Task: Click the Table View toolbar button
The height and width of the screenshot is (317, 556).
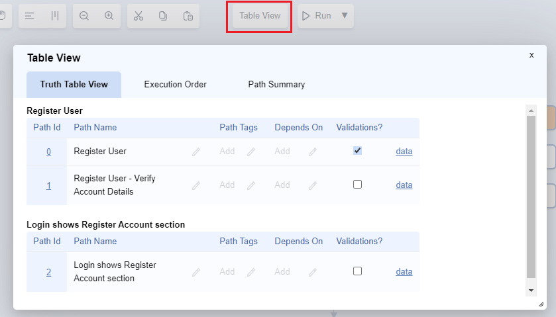Action: [260, 15]
